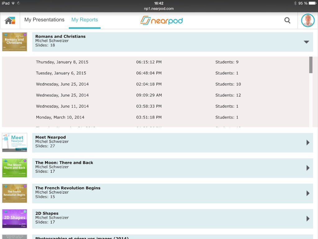This screenshot has height=239, width=318.
Task: Open Meet Nearpod presentation thumbnail
Action: pyautogui.click(x=15, y=143)
